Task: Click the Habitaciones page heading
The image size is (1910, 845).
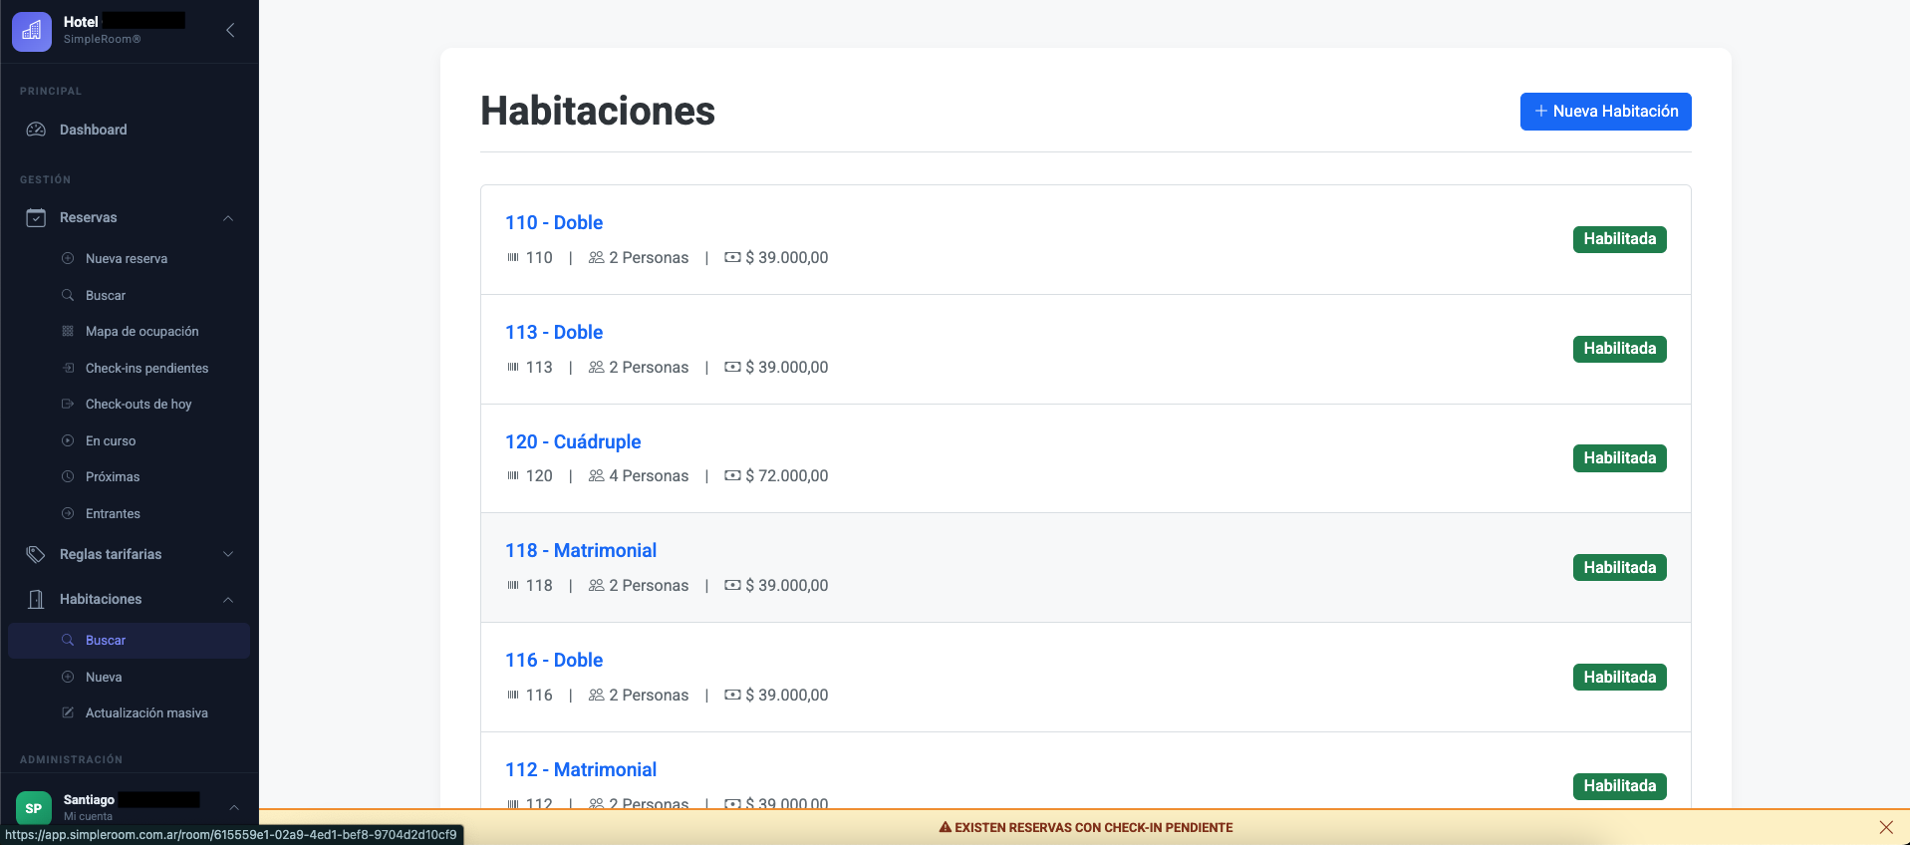Action: pyautogui.click(x=598, y=111)
